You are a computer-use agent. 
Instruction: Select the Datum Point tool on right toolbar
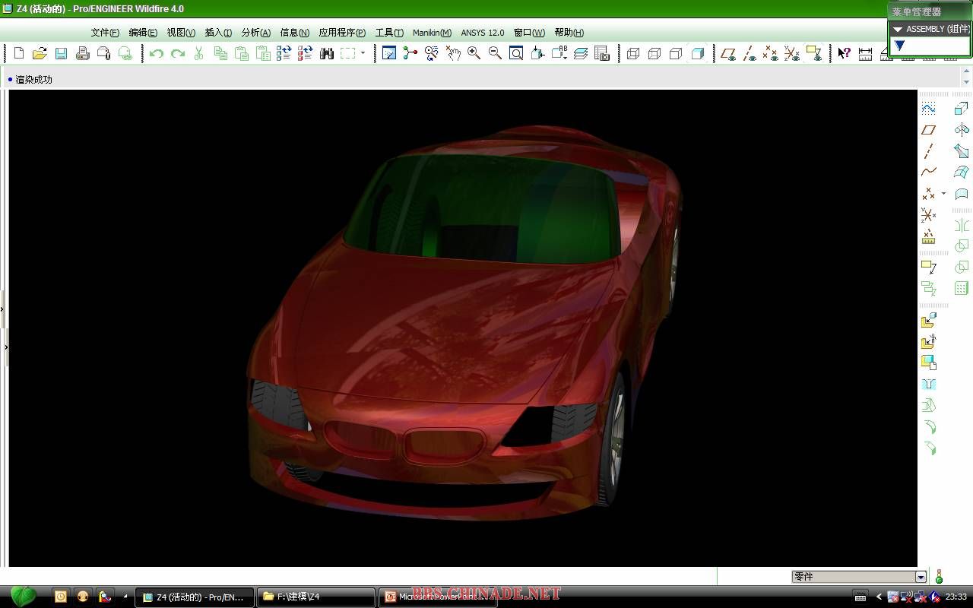click(x=928, y=194)
